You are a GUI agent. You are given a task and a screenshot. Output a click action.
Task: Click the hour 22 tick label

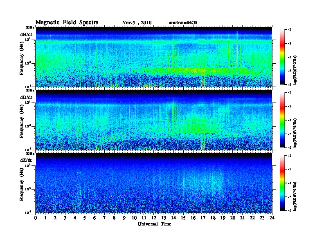252,218
